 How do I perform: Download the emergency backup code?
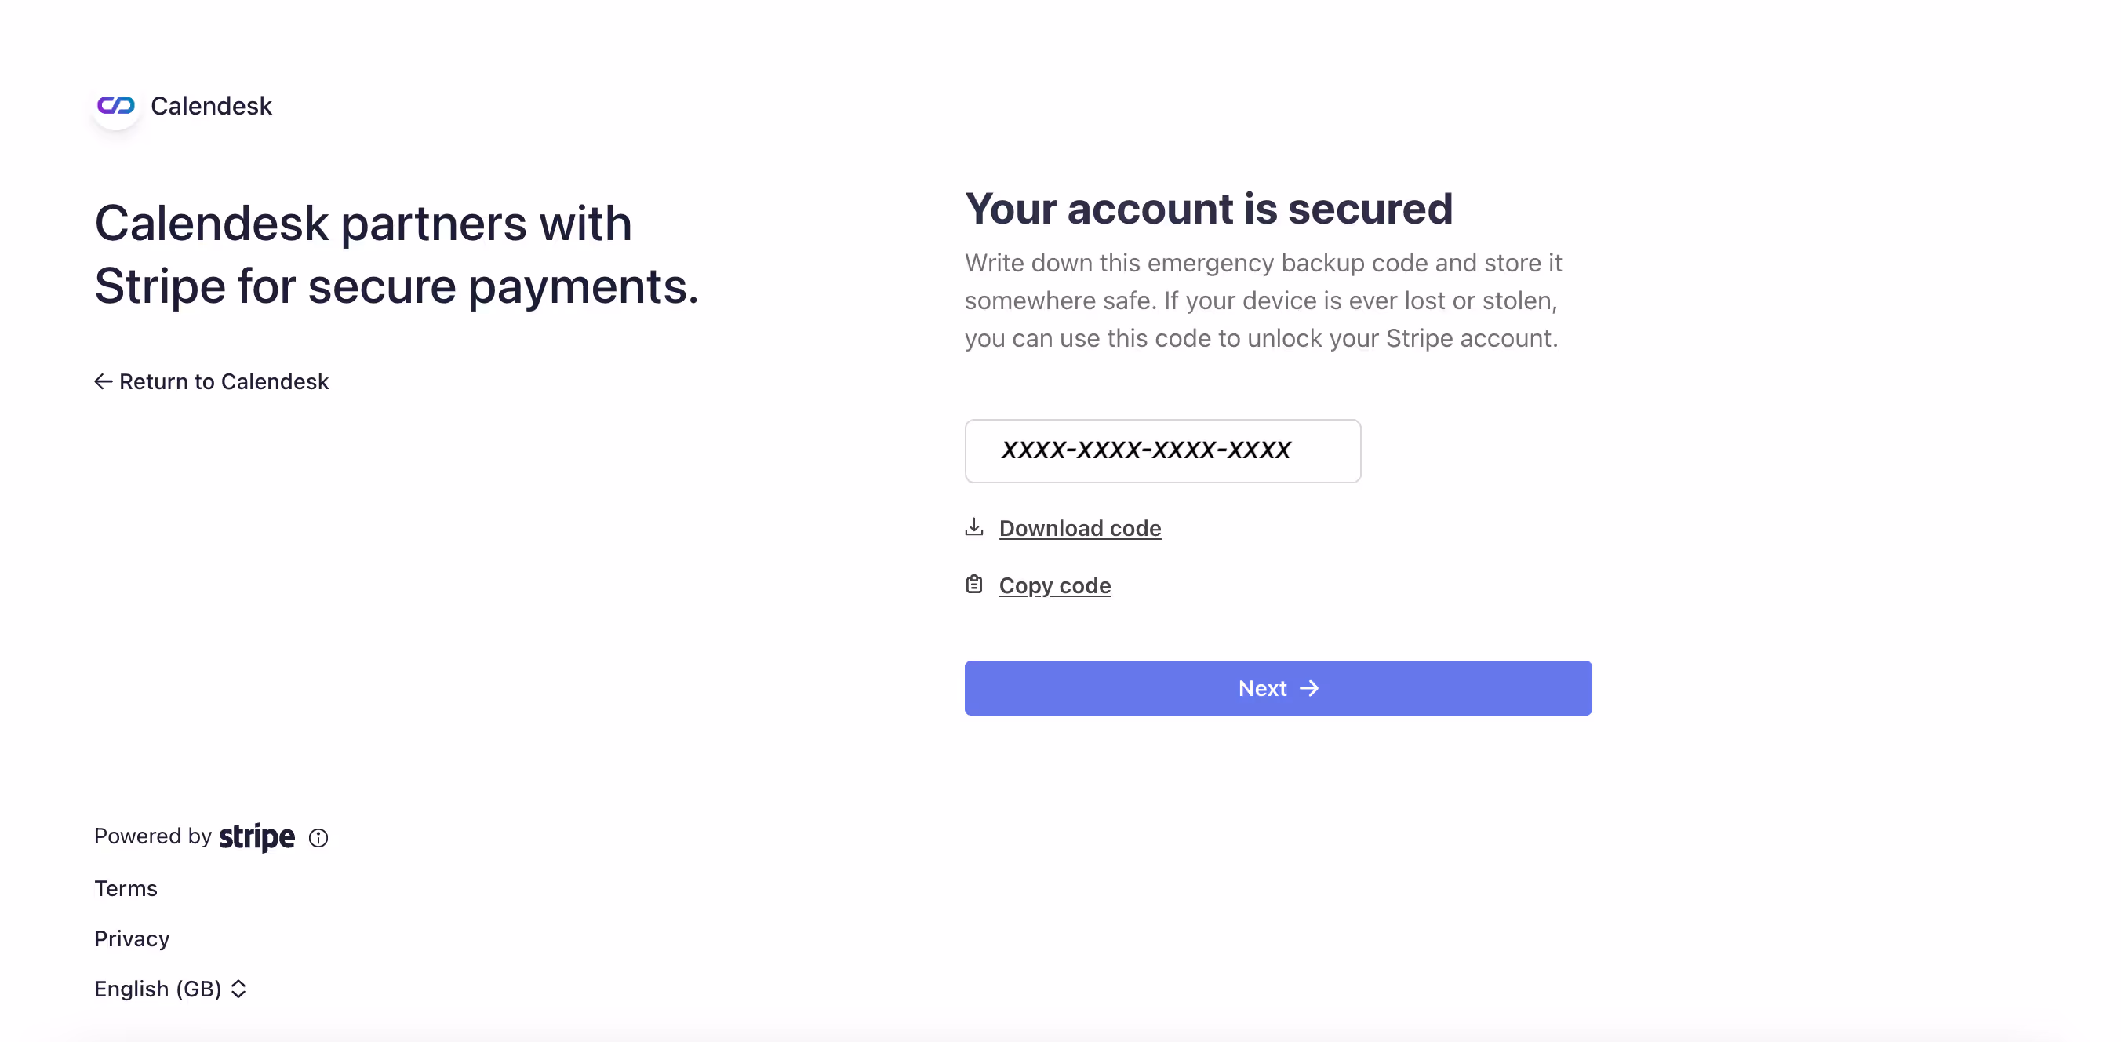pyautogui.click(x=1079, y=528)
